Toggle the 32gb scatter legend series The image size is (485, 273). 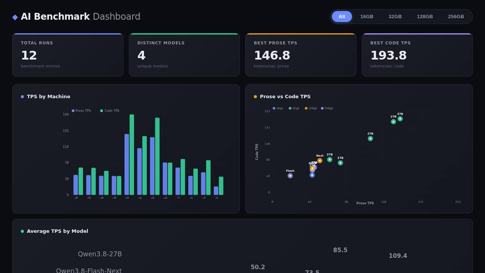click(x=294, y=108)
